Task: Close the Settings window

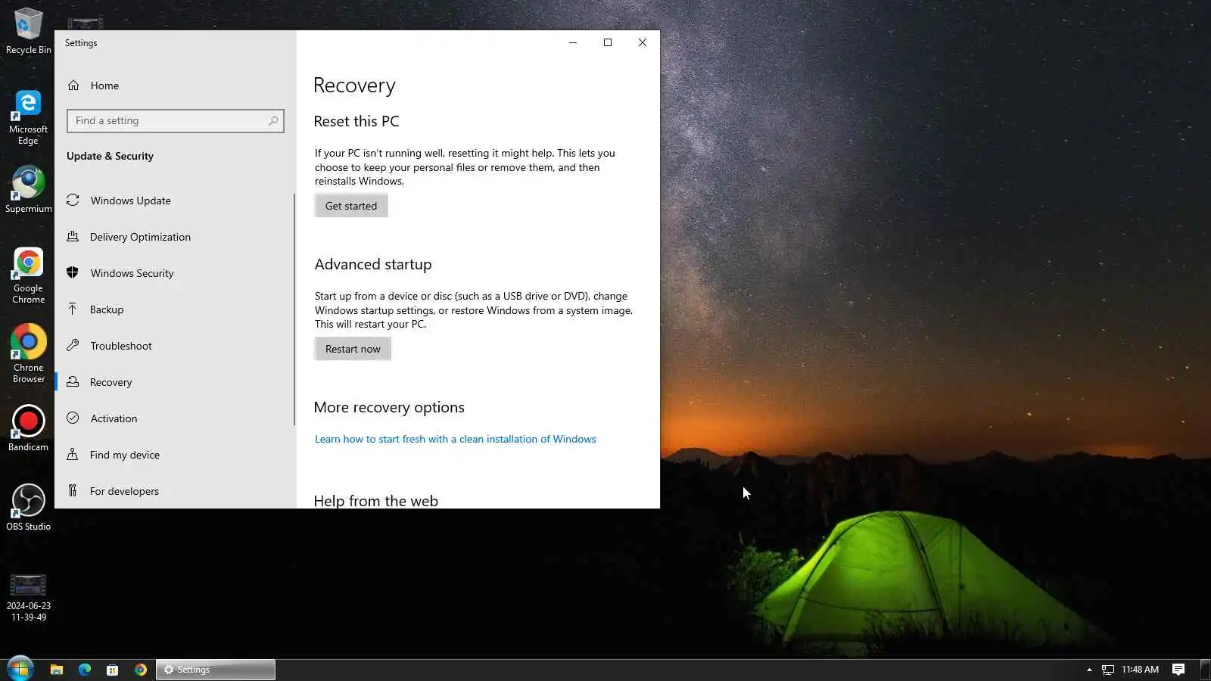Action: click(x=643, y=42)
